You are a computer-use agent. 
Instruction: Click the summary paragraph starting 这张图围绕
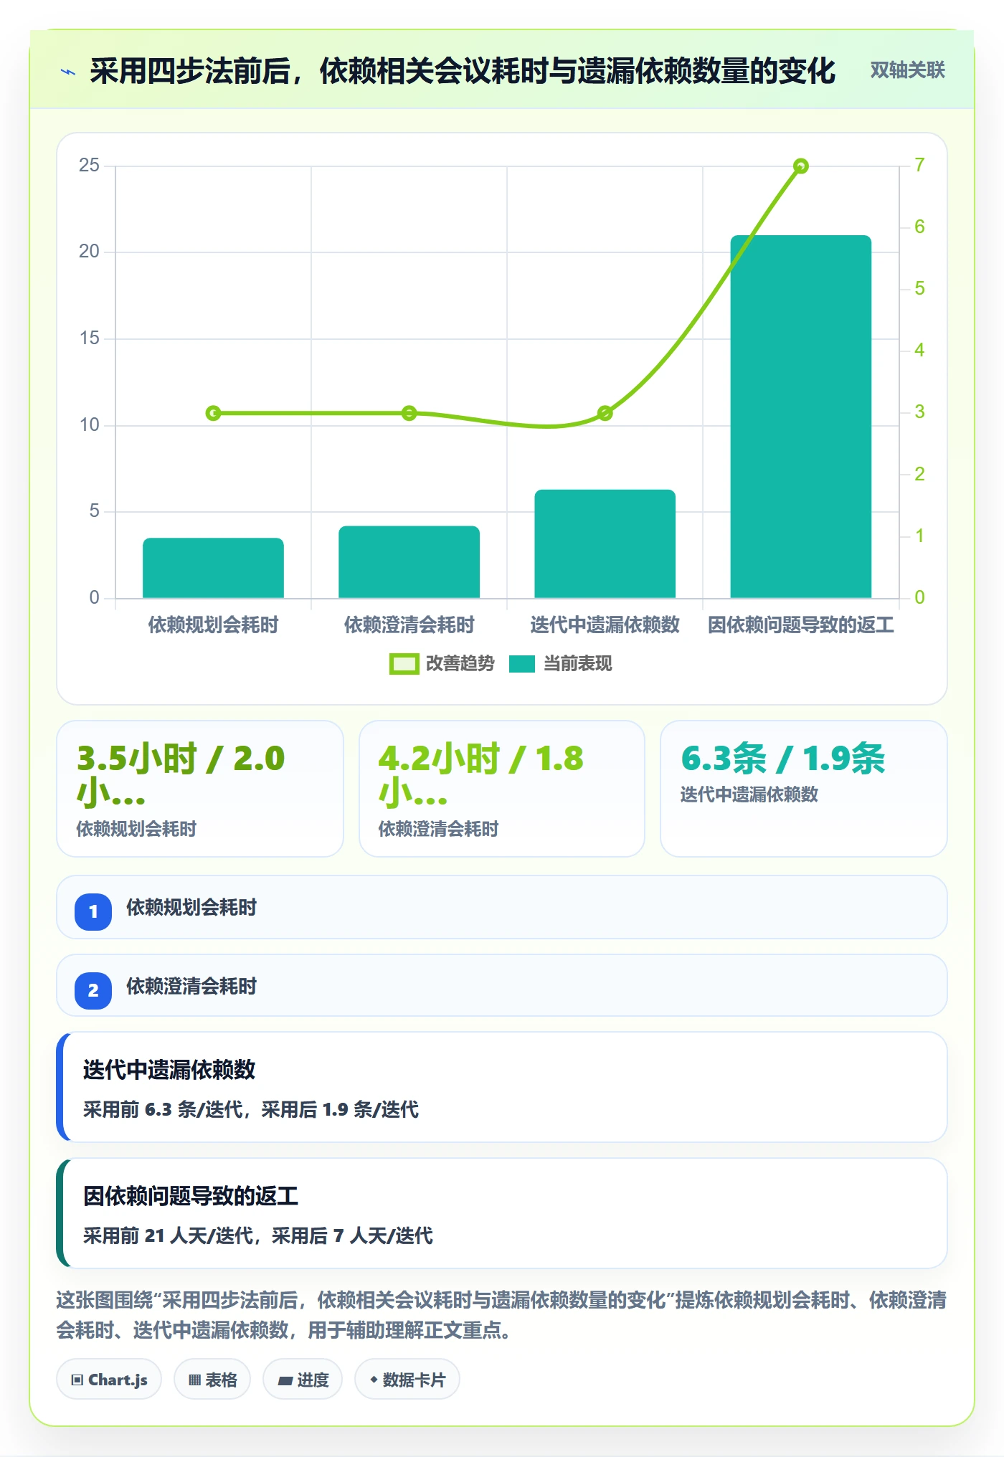(x=502, y=1315)
